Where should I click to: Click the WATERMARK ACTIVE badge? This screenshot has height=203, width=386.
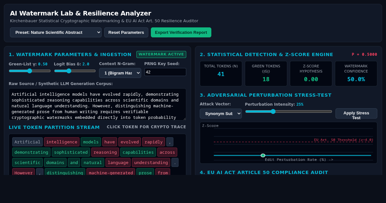tap(161, 54)
